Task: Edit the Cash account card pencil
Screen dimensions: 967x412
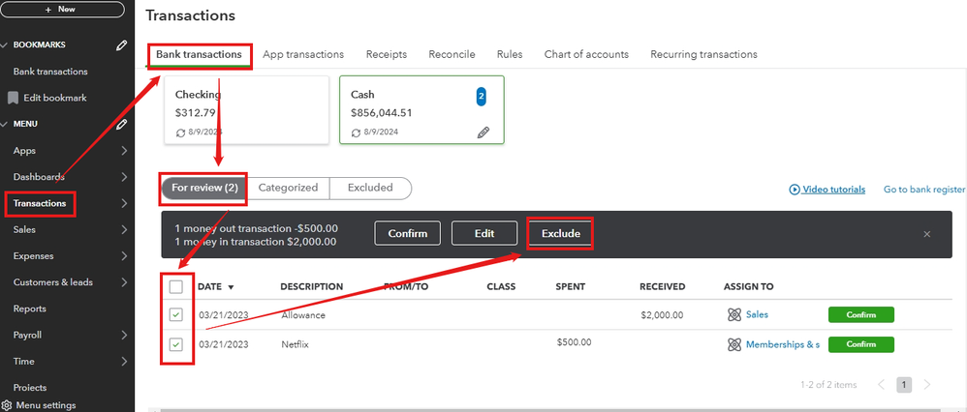Action: 483,132
